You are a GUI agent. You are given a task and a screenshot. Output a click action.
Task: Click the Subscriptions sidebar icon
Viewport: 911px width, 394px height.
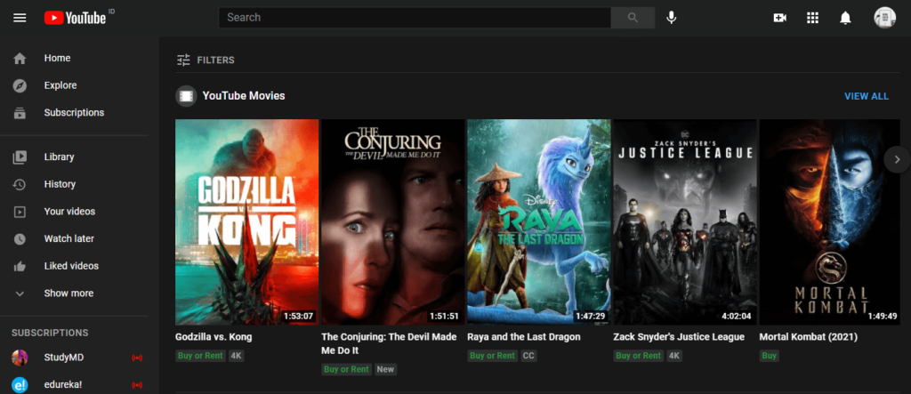click(20, 113)
